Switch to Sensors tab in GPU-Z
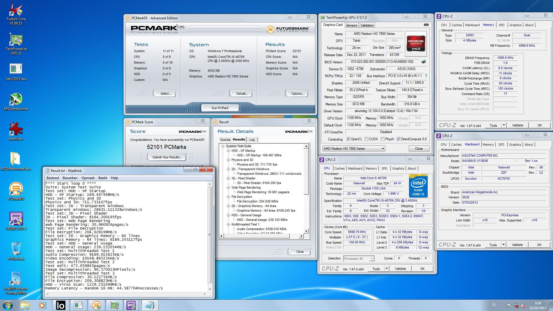Viewport: 553px width, 311px height. pos(351,25)
